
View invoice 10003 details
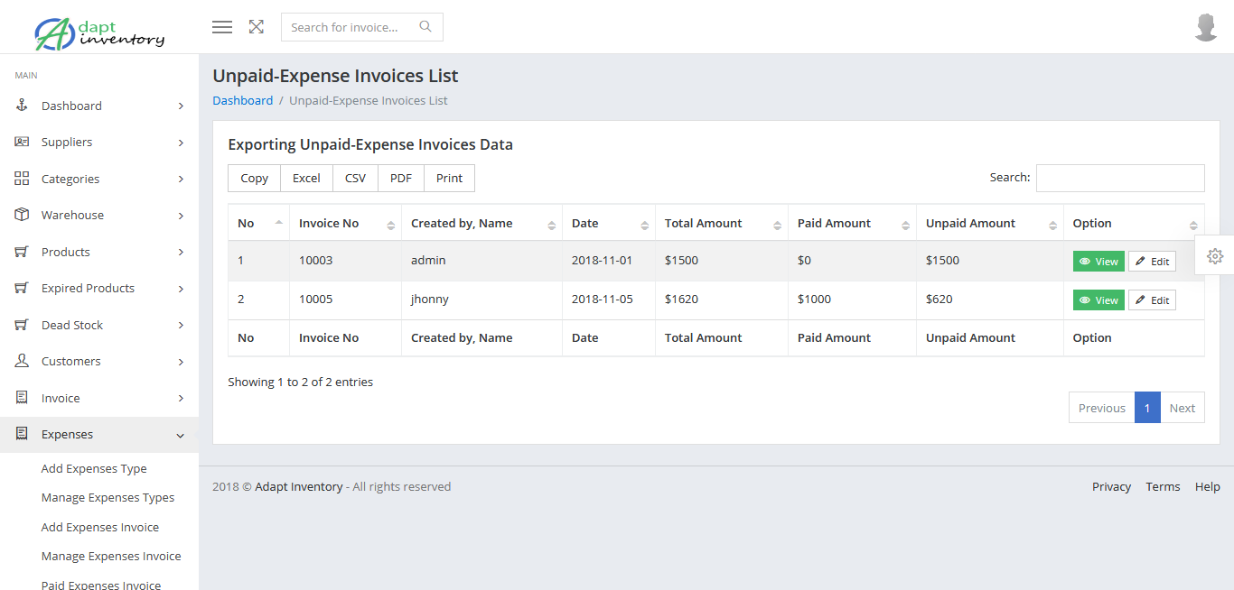[1098, 262]
